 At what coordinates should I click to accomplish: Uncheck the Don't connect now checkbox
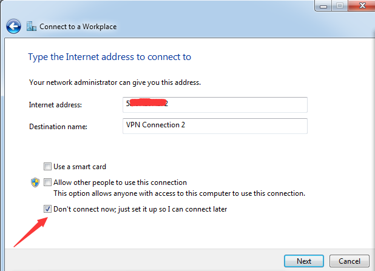[x=47, y=209]
